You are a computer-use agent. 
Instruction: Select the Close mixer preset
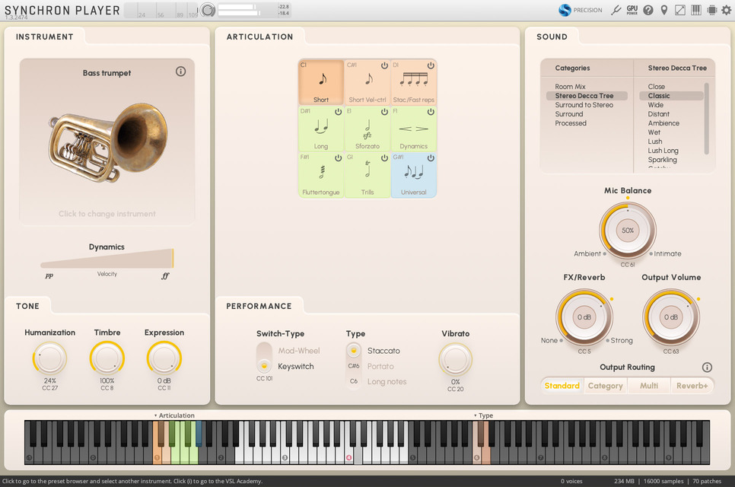(x=656, y=86)
